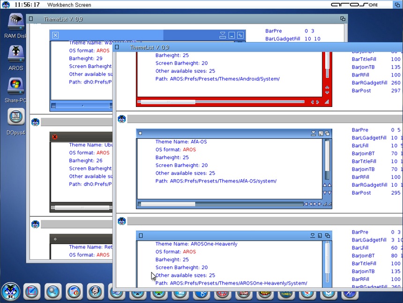Click iconify gadget in AfA-OS preview title bar
This screenshot has width=403, height=303.
point(313,133)
